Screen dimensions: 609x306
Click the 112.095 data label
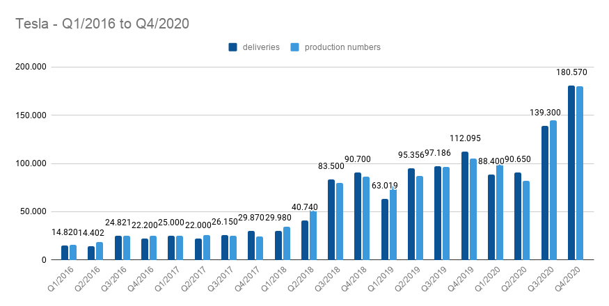tap(466, 138)
